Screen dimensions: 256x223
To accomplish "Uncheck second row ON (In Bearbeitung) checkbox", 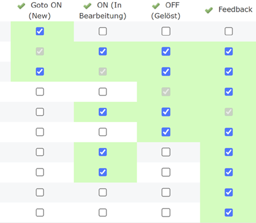I will tap(103, 52).
